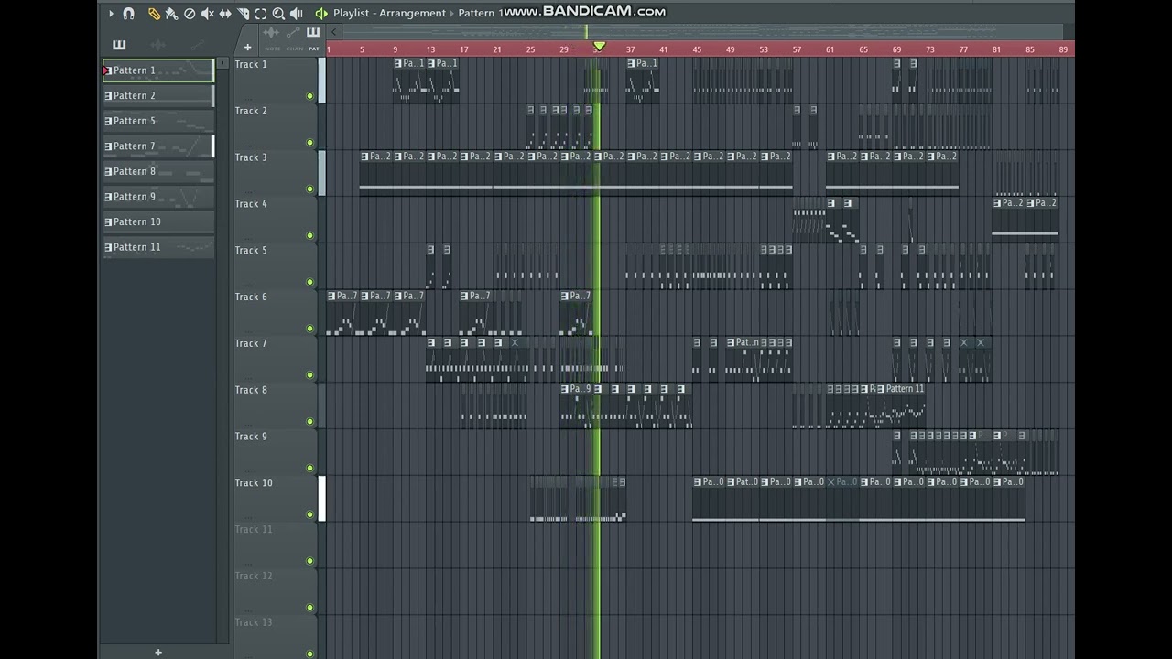Open the Pat..n clip menu on Track 7
Screen dimensions: 1172x659
[732, 342]
